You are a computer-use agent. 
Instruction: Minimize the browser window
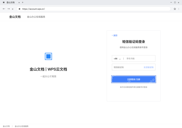[x=171, y=2]
